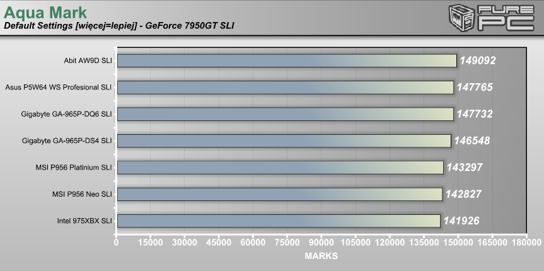The width and height of the screenshot is (544, 271).
Task: Click the axis tick label 105000
Action: pyautogui.click(x=355, y=242)
